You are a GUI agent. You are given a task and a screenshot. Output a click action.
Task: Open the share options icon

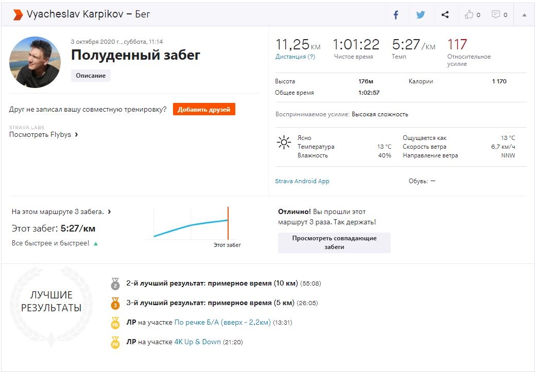[445, 15]
